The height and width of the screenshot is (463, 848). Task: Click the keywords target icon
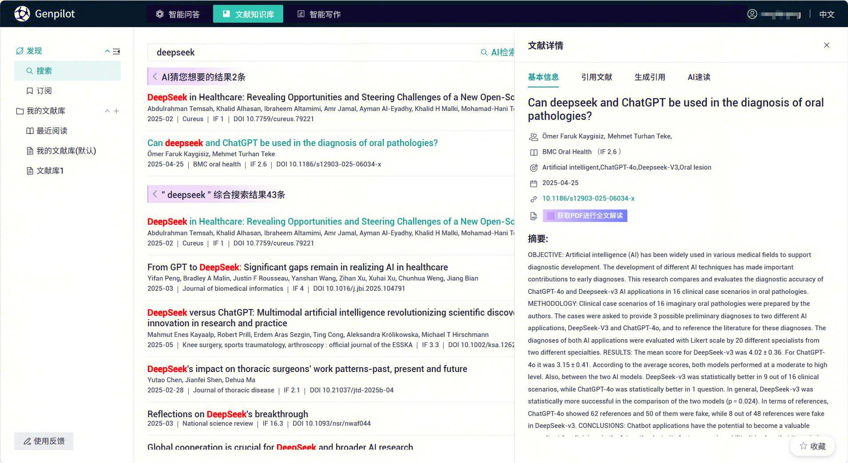[534, 168]
